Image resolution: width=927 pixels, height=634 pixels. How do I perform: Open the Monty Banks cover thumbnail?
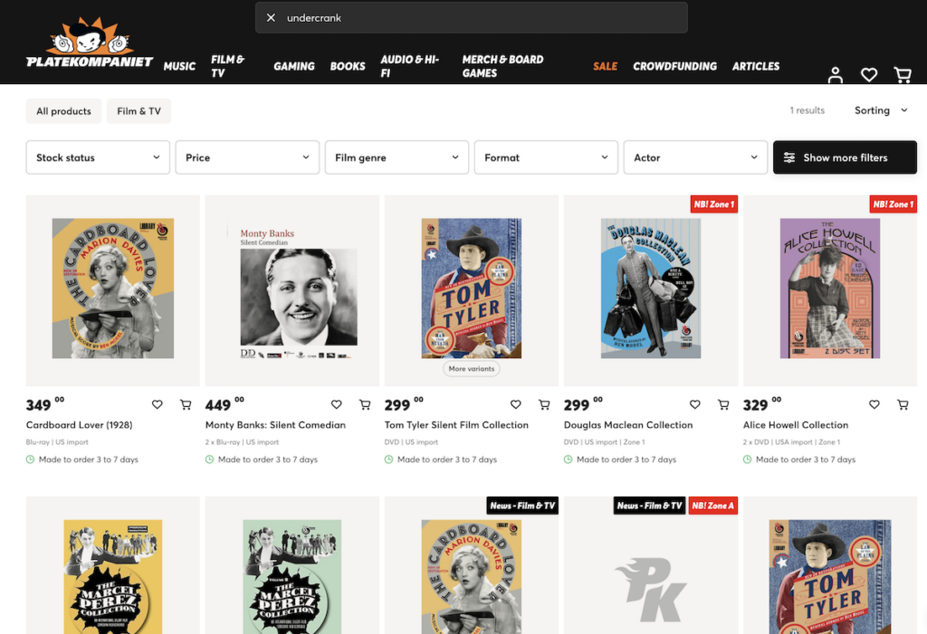pyautogui.click(x=292, y=290)
